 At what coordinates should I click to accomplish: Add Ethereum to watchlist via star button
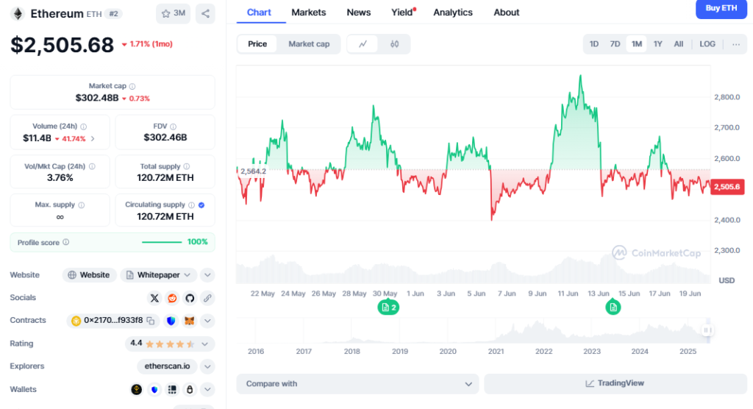pyautogui.click(x=172, y=13)
